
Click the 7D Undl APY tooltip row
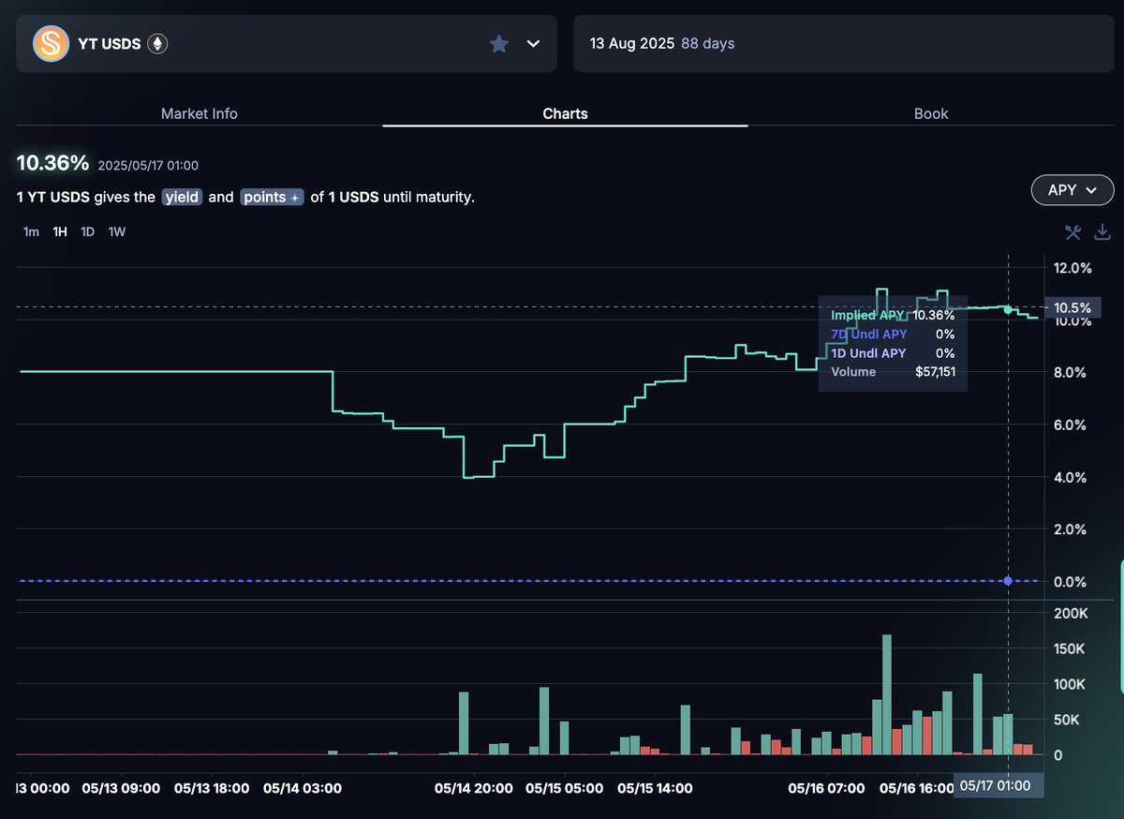pyautogui.click(x=893, y=335)
